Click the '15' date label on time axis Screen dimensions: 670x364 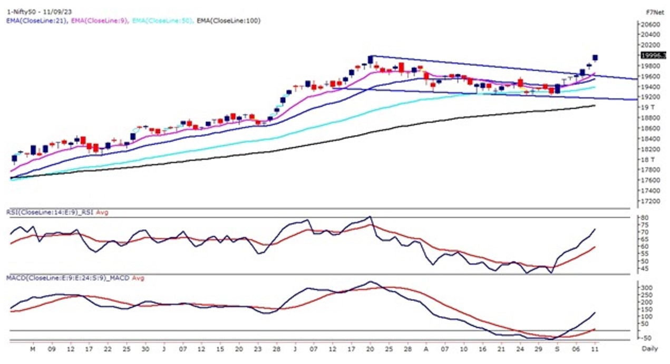pyautogui.click(x=220, y=348)
